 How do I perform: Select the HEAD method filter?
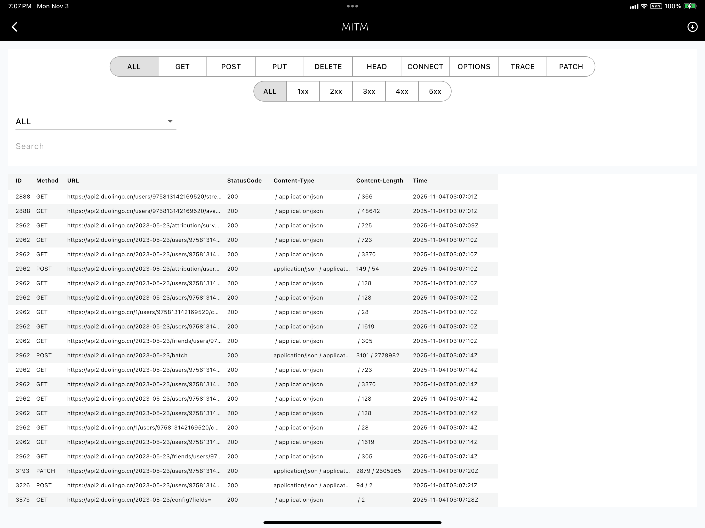(376, 67)
